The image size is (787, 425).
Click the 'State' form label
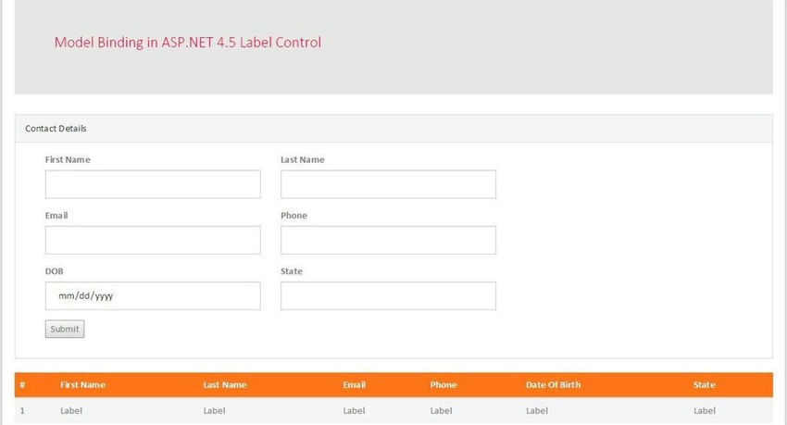coord(292,271)
